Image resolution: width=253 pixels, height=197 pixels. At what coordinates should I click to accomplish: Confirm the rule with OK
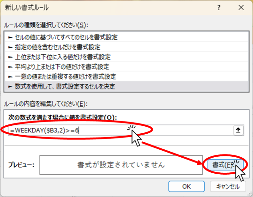tap(186, 186)
